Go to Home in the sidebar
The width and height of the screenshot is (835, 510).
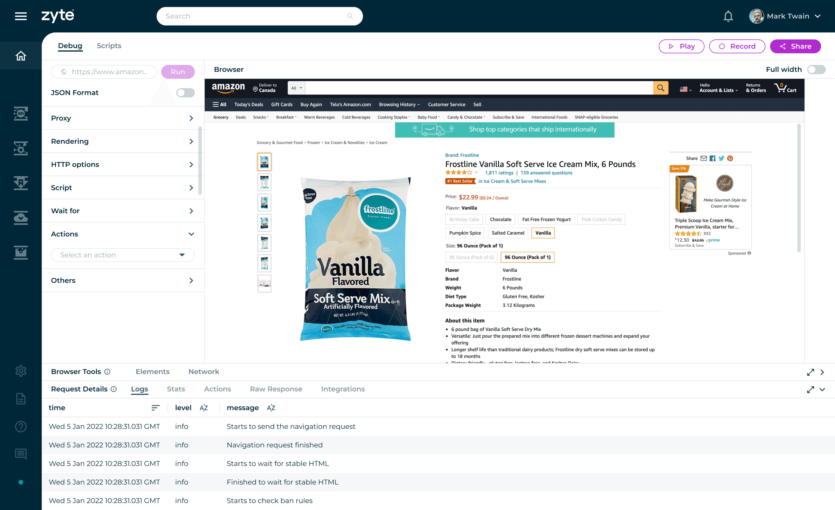pos(21,56)
